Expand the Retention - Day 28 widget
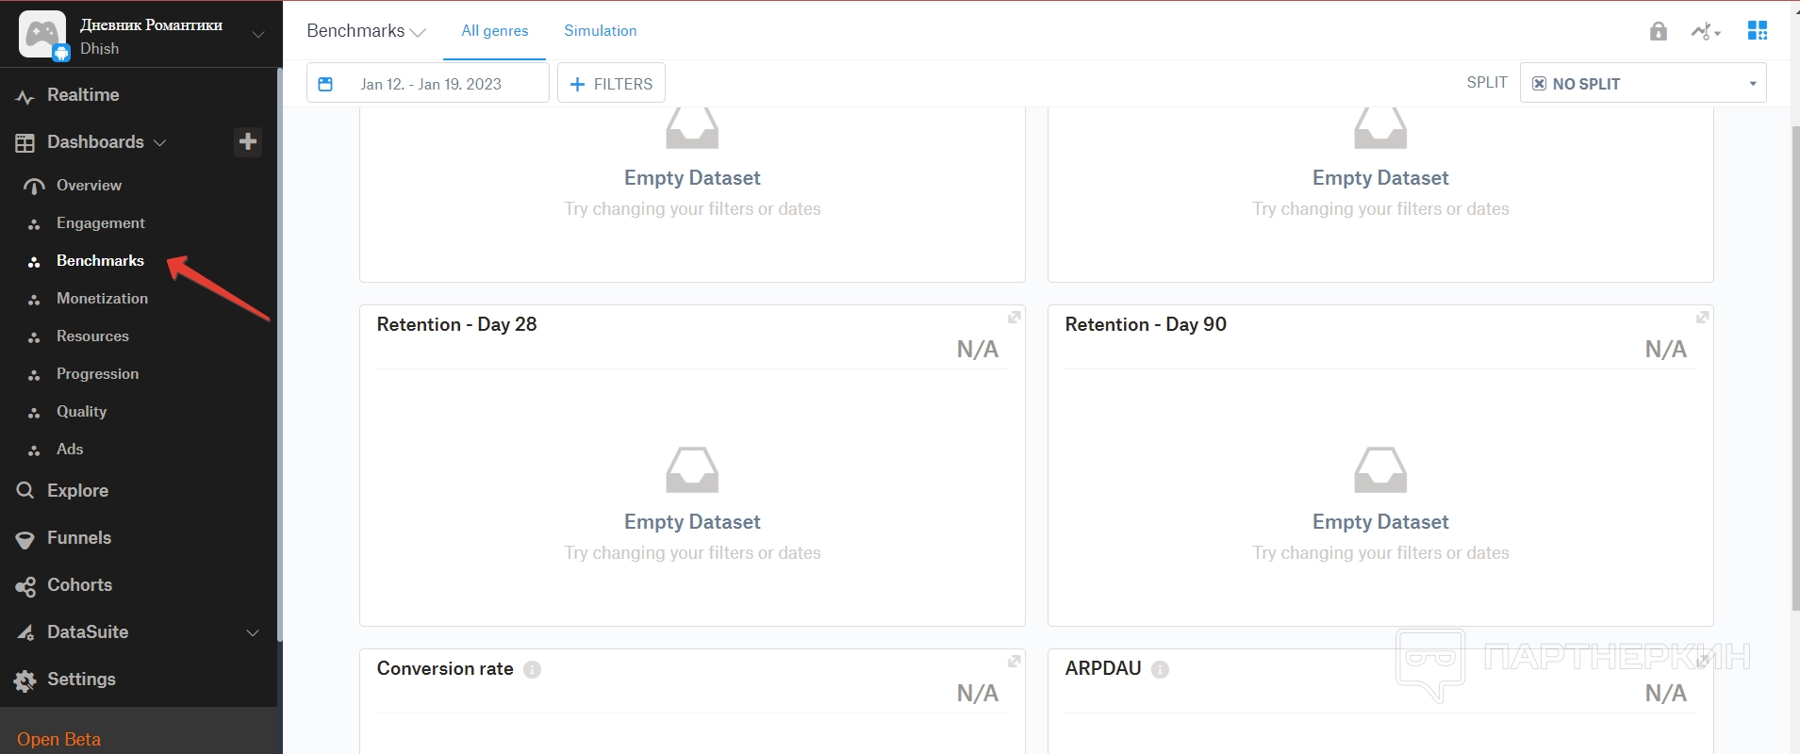 (x=1014, y=318)
